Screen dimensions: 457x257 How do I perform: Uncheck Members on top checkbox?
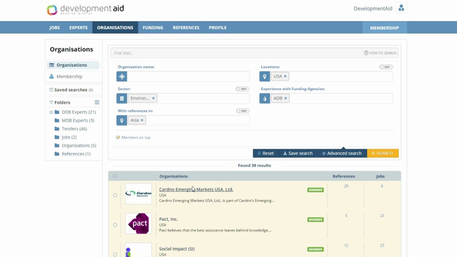(x=118, y=137)
